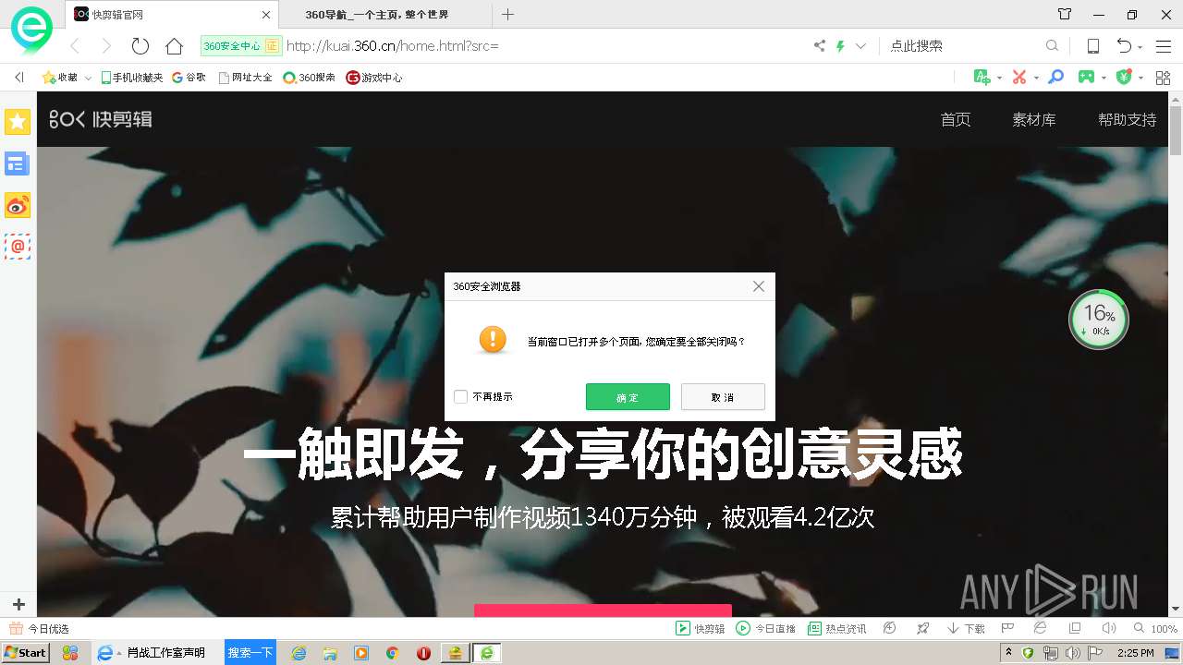1183x665 pixels.
Task: Click the 取消 cancel button
Action: [x=723, y=397]
